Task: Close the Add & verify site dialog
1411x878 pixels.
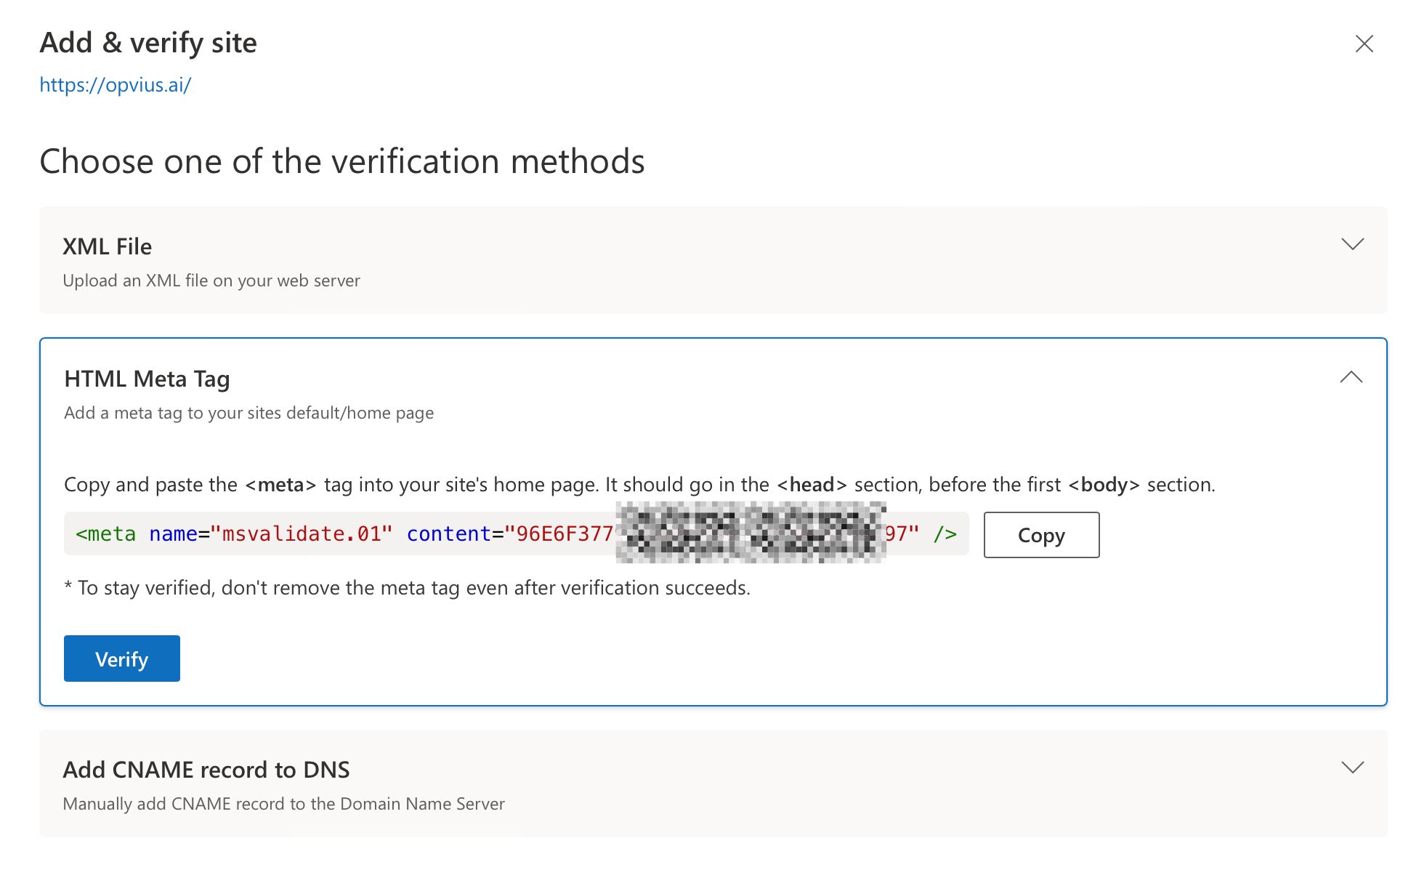Action: 1364,44
